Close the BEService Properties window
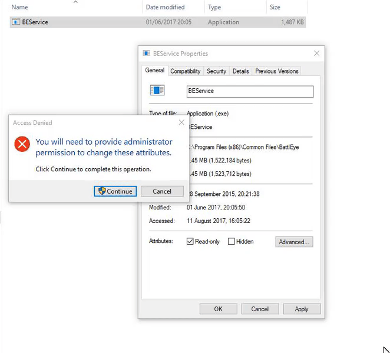Image resolution: width=390 pixels, height=353 pixels. coord(316,53)
